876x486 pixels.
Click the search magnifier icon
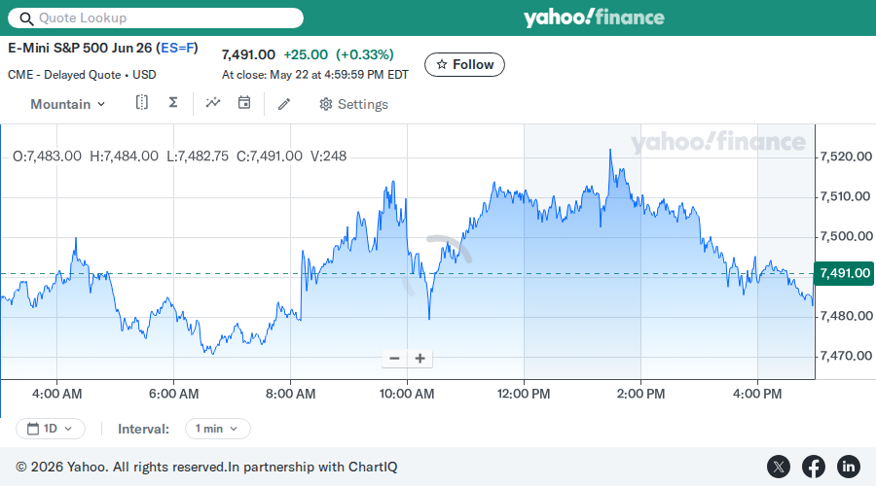tap(26, 18)
